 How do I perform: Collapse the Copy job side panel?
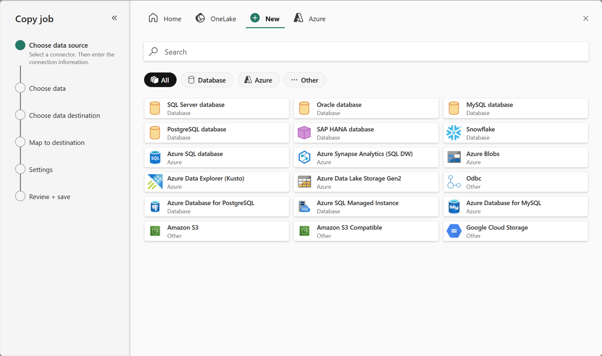[x=114, y=18]
